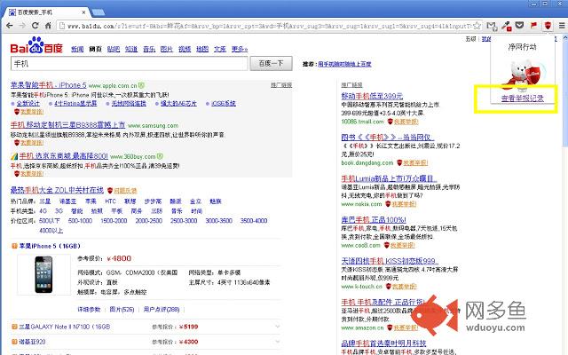Click the eyedropper extension icon
Image resolution: width=568 pixels, height=355 pixels.
(x=506, y=26)
